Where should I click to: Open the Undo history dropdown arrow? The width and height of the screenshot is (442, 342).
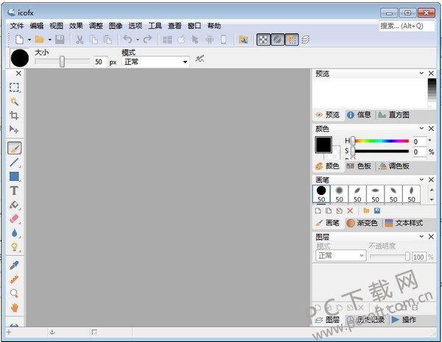(138, 40)
